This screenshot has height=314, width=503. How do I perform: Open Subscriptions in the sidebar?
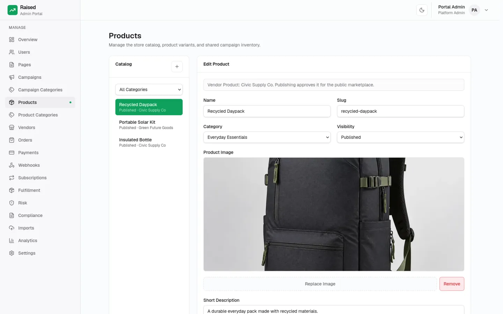coord(40,178)
